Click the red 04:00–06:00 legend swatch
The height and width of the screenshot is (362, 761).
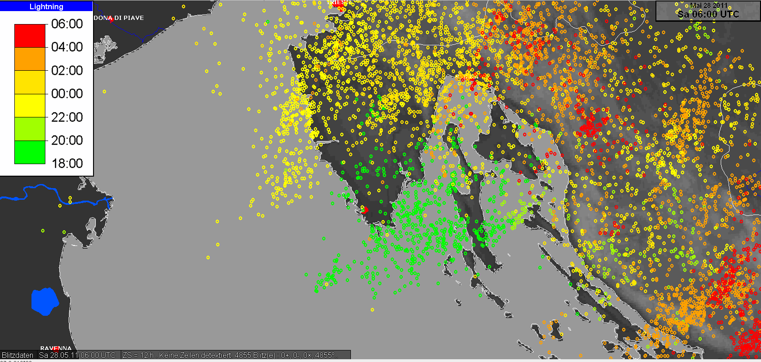pyautogui.click(x=30, y=36)
